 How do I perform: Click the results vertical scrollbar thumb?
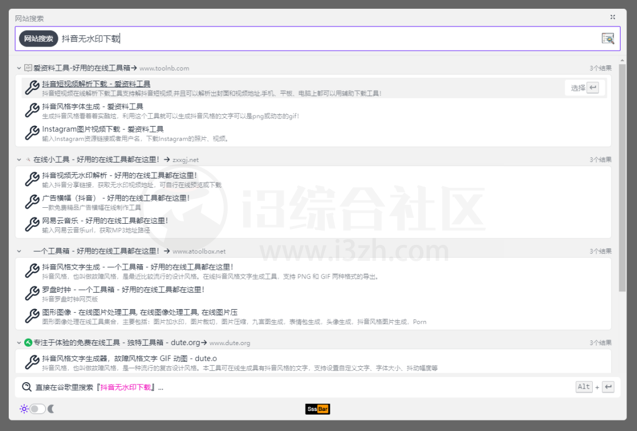click(622, 178)
